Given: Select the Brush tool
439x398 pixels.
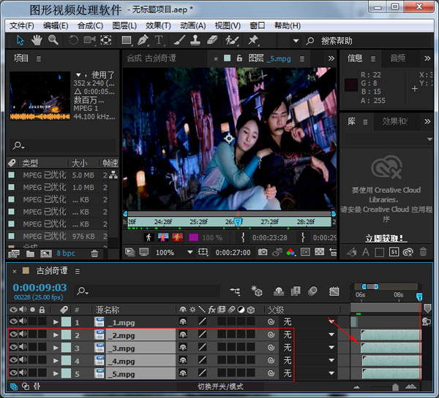Looking at the screenshot, I should (x=179, y=40).
